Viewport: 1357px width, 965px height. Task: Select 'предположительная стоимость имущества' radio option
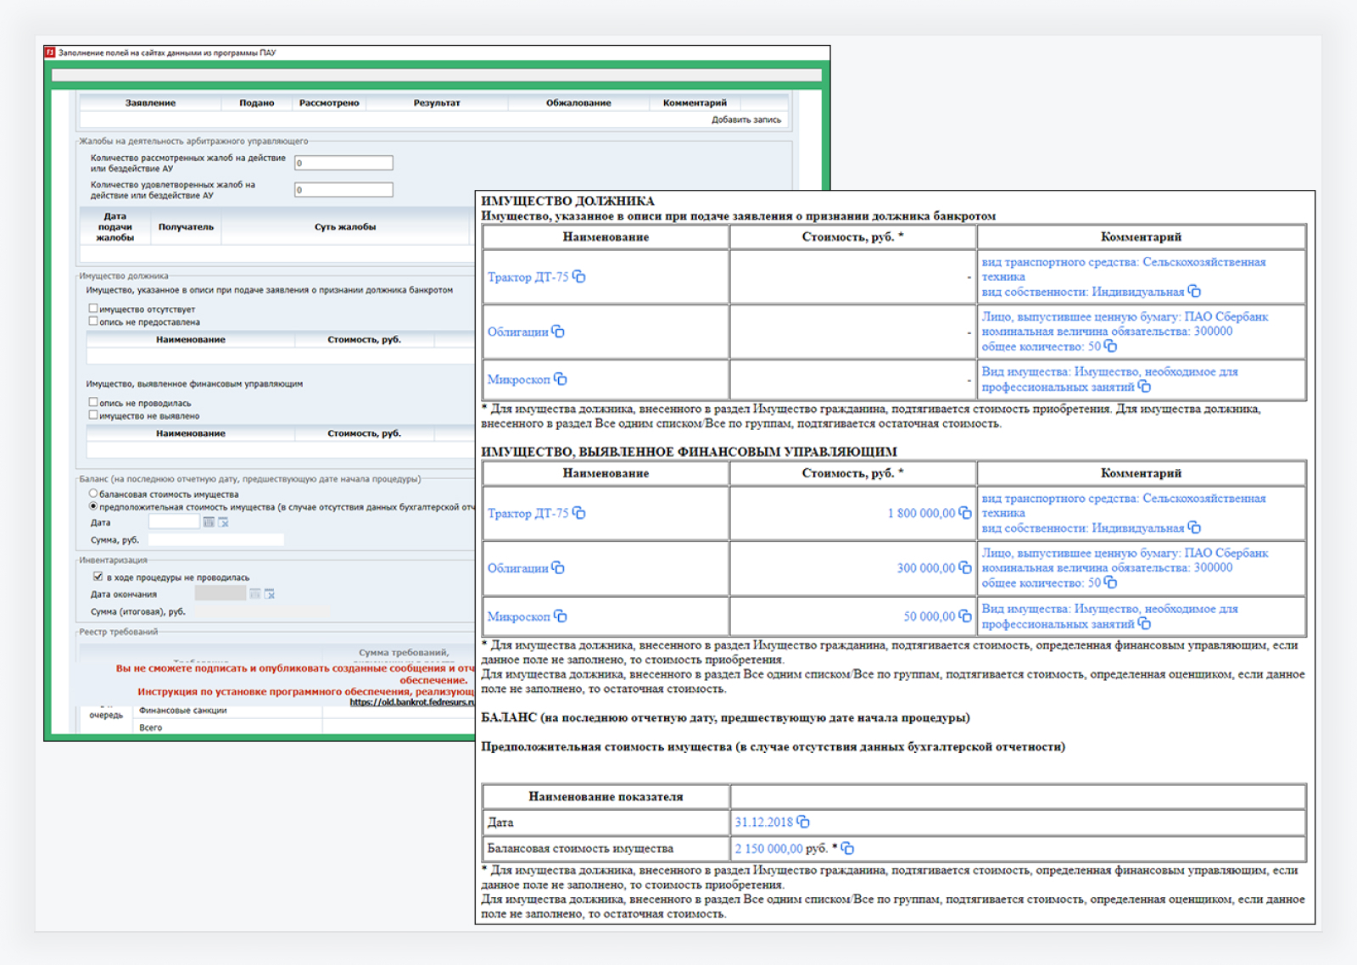tap(93, 506)
